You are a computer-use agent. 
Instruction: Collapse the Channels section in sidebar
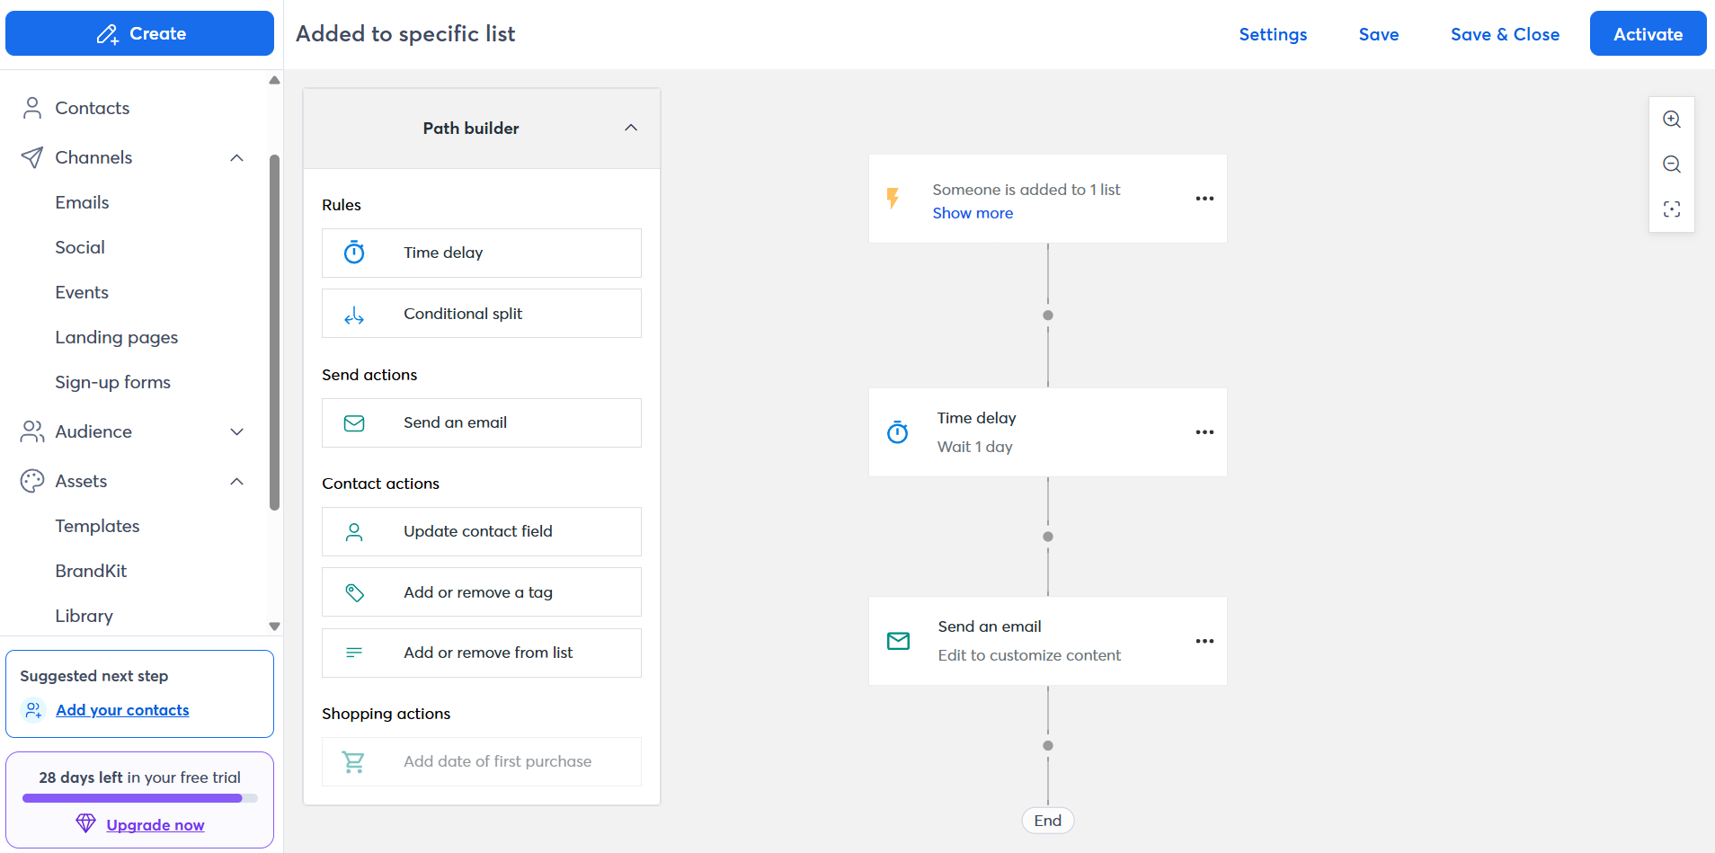236,157
